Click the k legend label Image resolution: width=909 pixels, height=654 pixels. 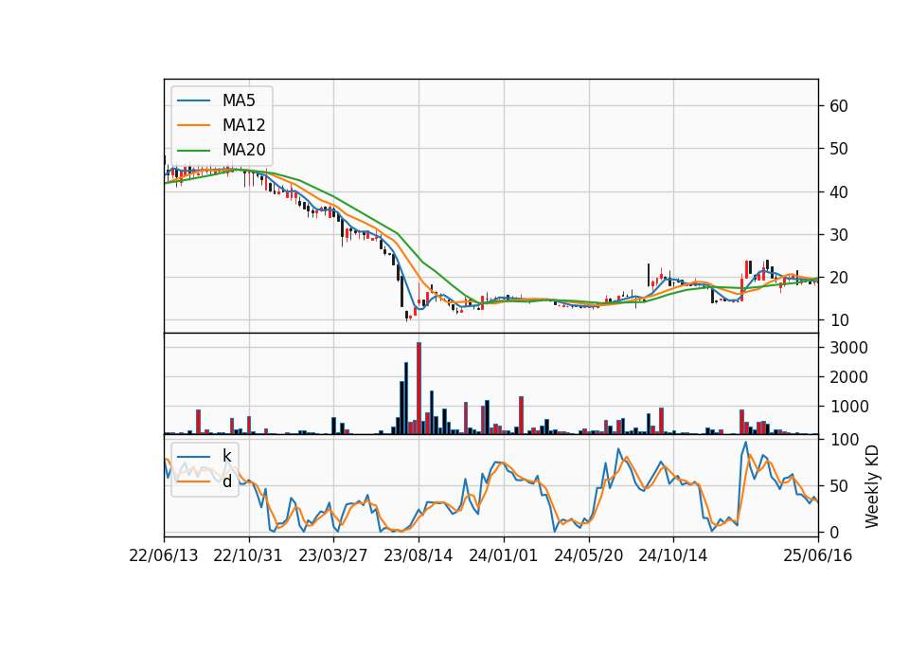click(x=226, y=456)
